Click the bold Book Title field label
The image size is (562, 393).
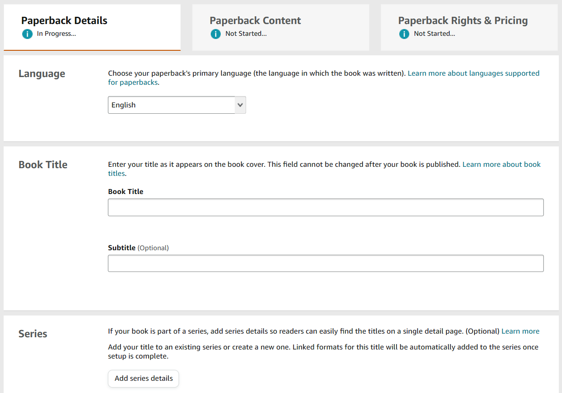coord(126,192)
